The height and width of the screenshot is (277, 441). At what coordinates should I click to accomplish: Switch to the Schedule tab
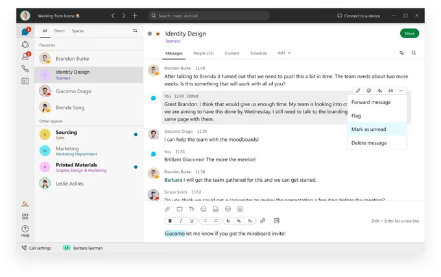click(x=258, y=53)
